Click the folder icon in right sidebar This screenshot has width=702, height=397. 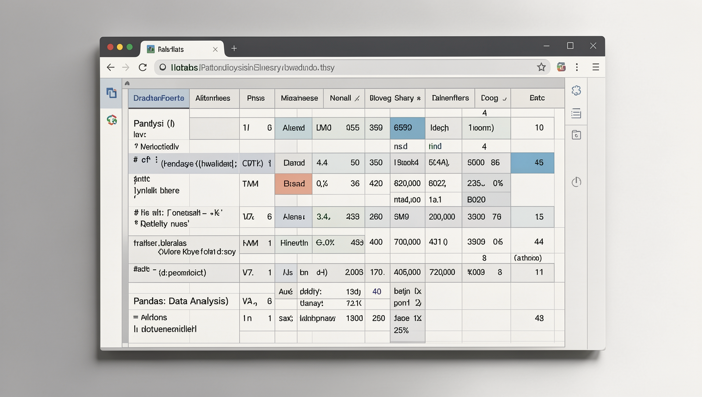coord(576,135)
